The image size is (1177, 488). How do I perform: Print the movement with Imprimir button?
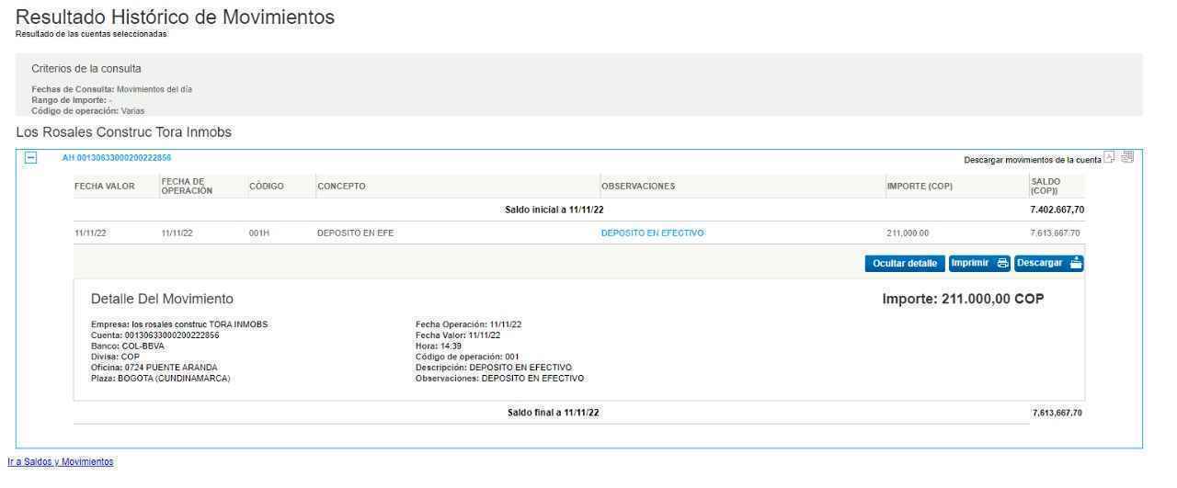[978, 264]
